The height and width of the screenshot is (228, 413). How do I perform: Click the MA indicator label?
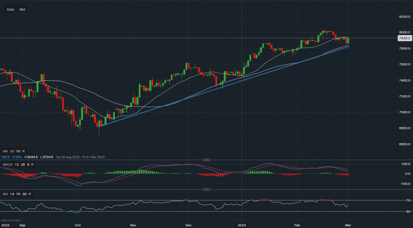click(6, 152)
